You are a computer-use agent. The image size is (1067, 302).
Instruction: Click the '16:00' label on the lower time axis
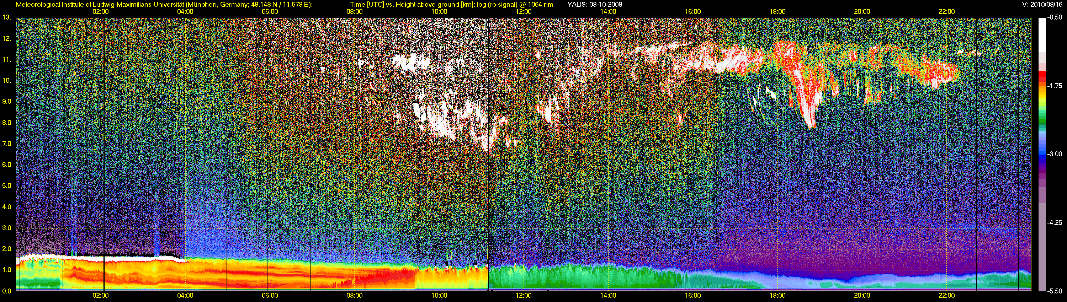692,295
